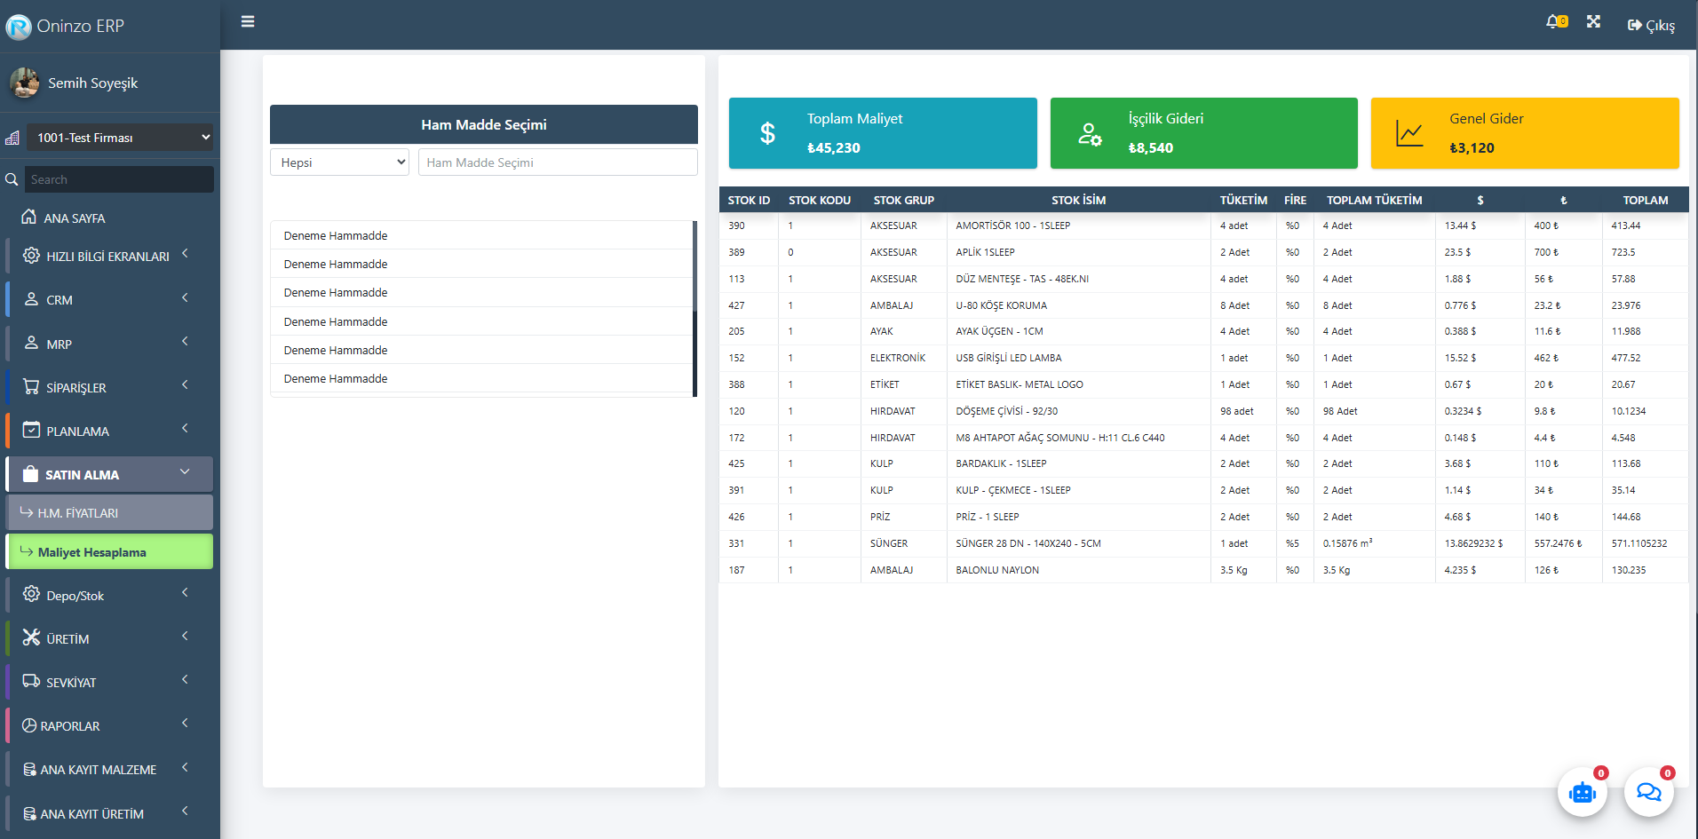
Task: Open notifications bell icon
Action: 1554,21
